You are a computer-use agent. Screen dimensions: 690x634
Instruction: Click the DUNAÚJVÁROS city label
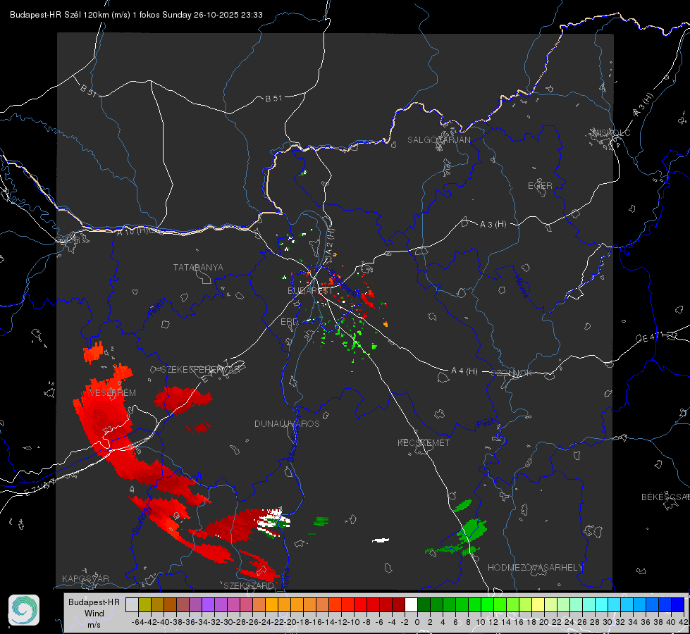click(287, 423)
